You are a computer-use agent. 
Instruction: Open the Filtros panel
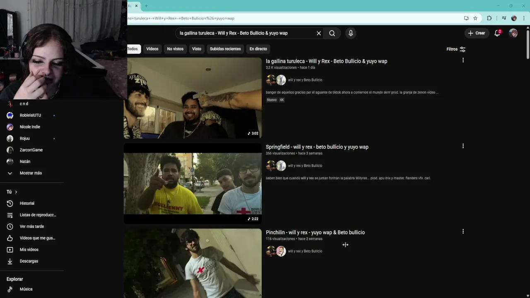pyautogui.click(x=456, y=49)
